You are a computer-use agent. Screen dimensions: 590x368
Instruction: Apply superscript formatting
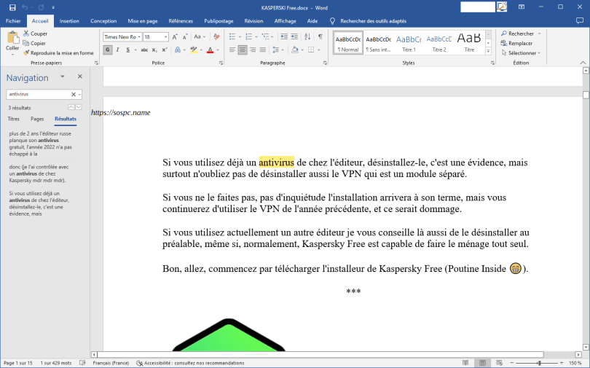point(165,50)
